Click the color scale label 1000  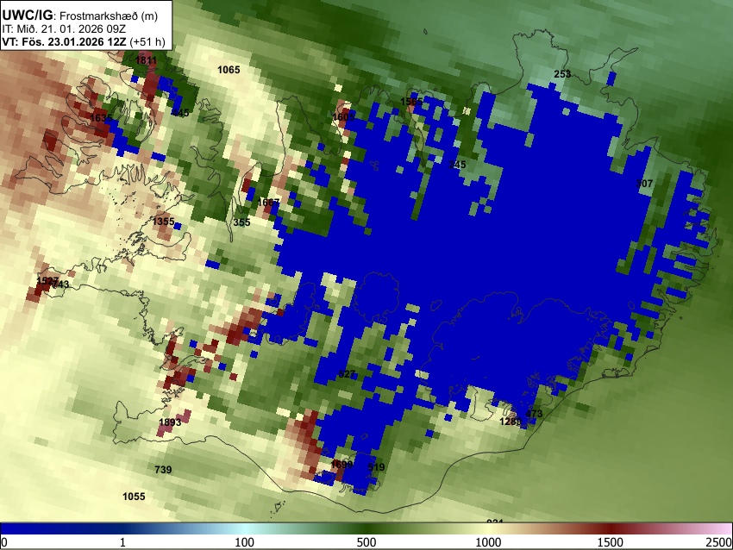click(488, 542)
